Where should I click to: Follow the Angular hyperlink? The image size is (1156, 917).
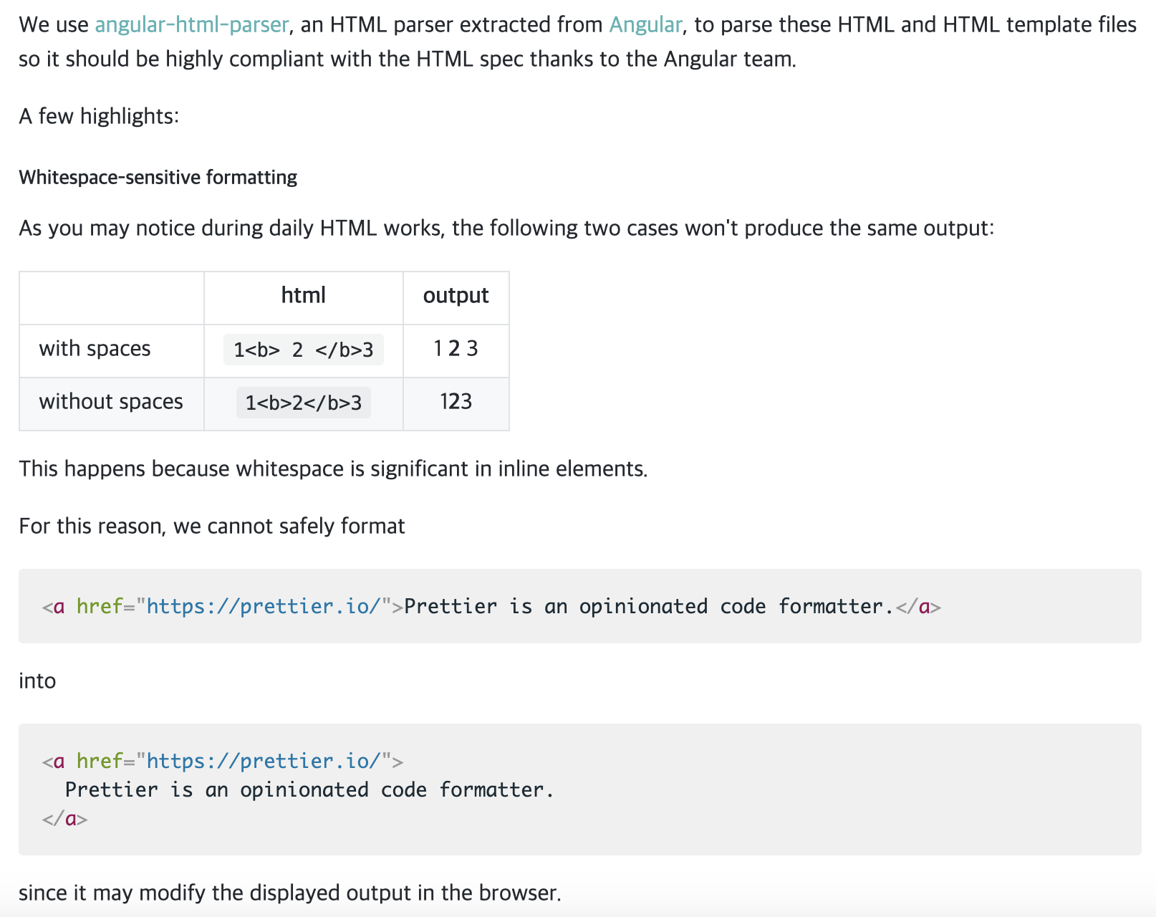(x=645, y=25)
